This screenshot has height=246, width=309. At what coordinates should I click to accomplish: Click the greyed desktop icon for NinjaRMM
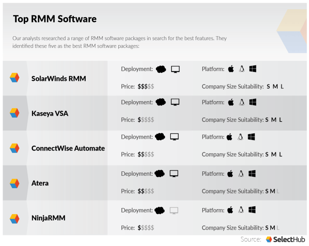[x=174, y=211]
